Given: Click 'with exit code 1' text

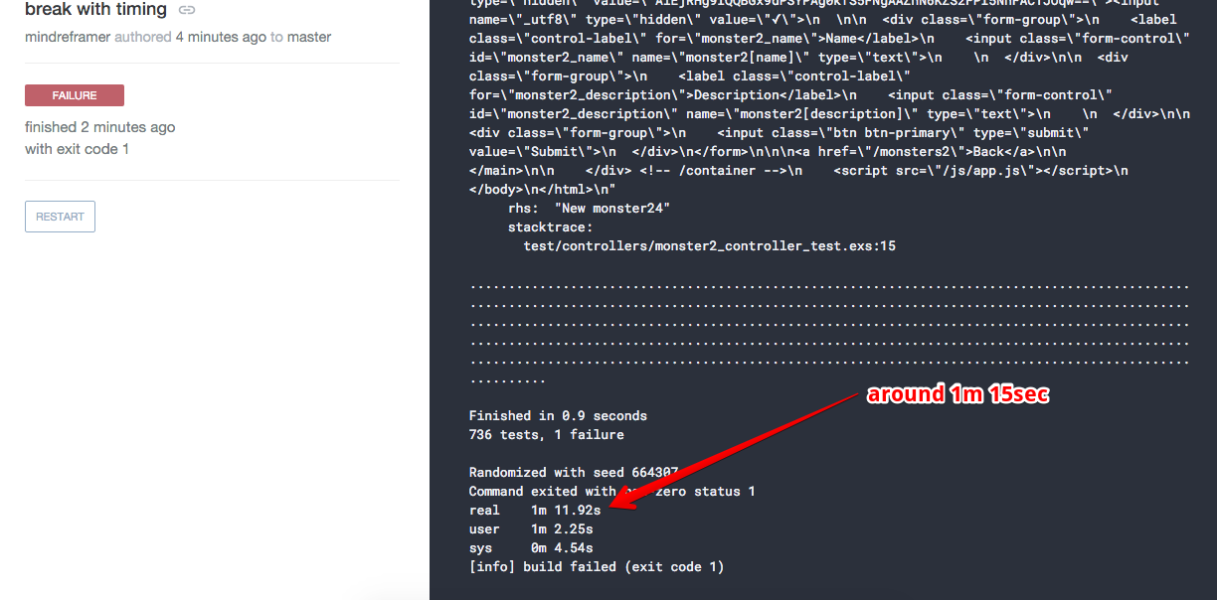Looking at the screenshot, I should (x=78, y=149).
